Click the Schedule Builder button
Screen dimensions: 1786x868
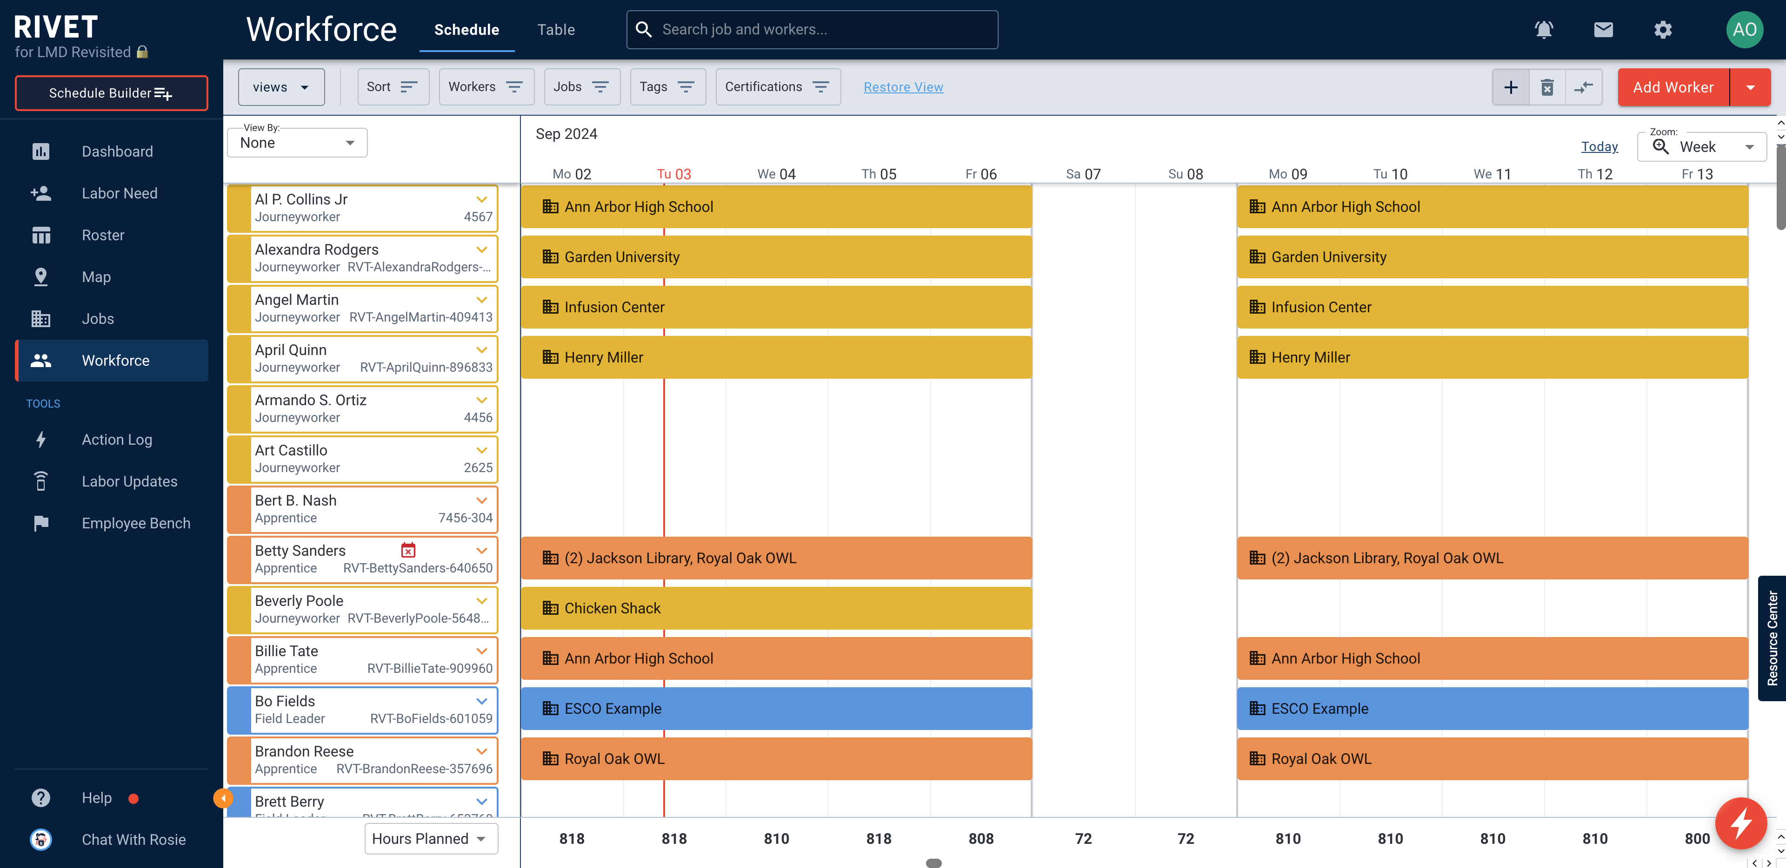(112, 93)
